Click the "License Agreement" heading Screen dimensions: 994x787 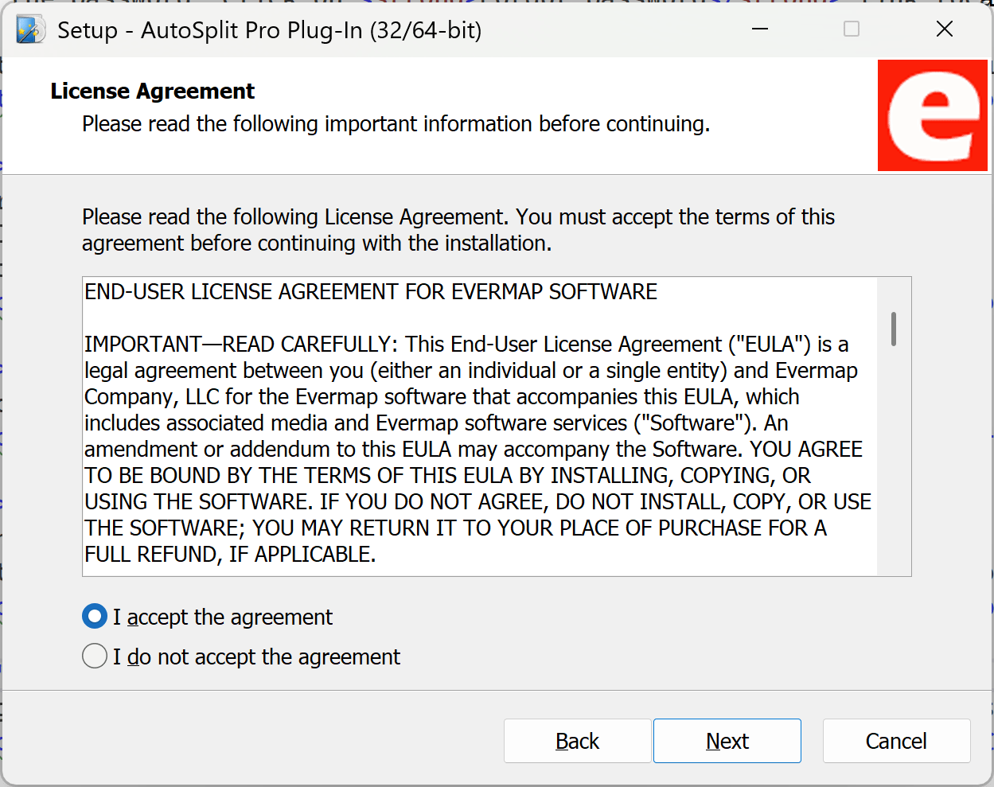coord(151,91)
